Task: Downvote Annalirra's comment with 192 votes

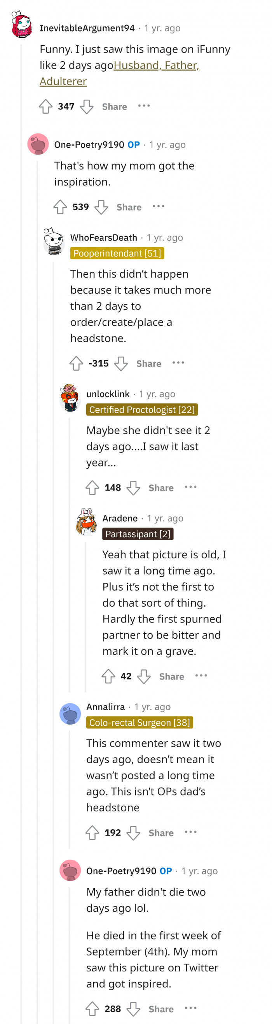Action: (x=134, y=833)
